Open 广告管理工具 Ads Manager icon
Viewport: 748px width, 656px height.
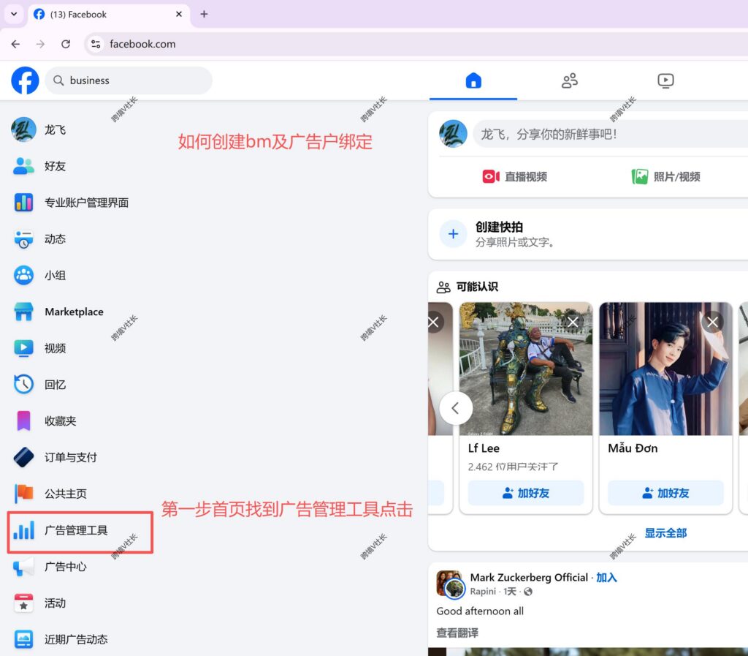tap(23, 530)
